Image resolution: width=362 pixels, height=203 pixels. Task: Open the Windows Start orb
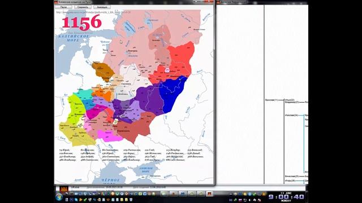click(x=59, y=197)
